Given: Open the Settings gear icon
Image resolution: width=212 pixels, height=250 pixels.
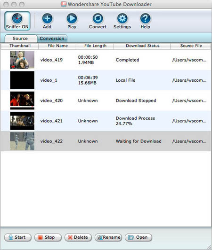Looking at the screenshot, I should (122, 18).
